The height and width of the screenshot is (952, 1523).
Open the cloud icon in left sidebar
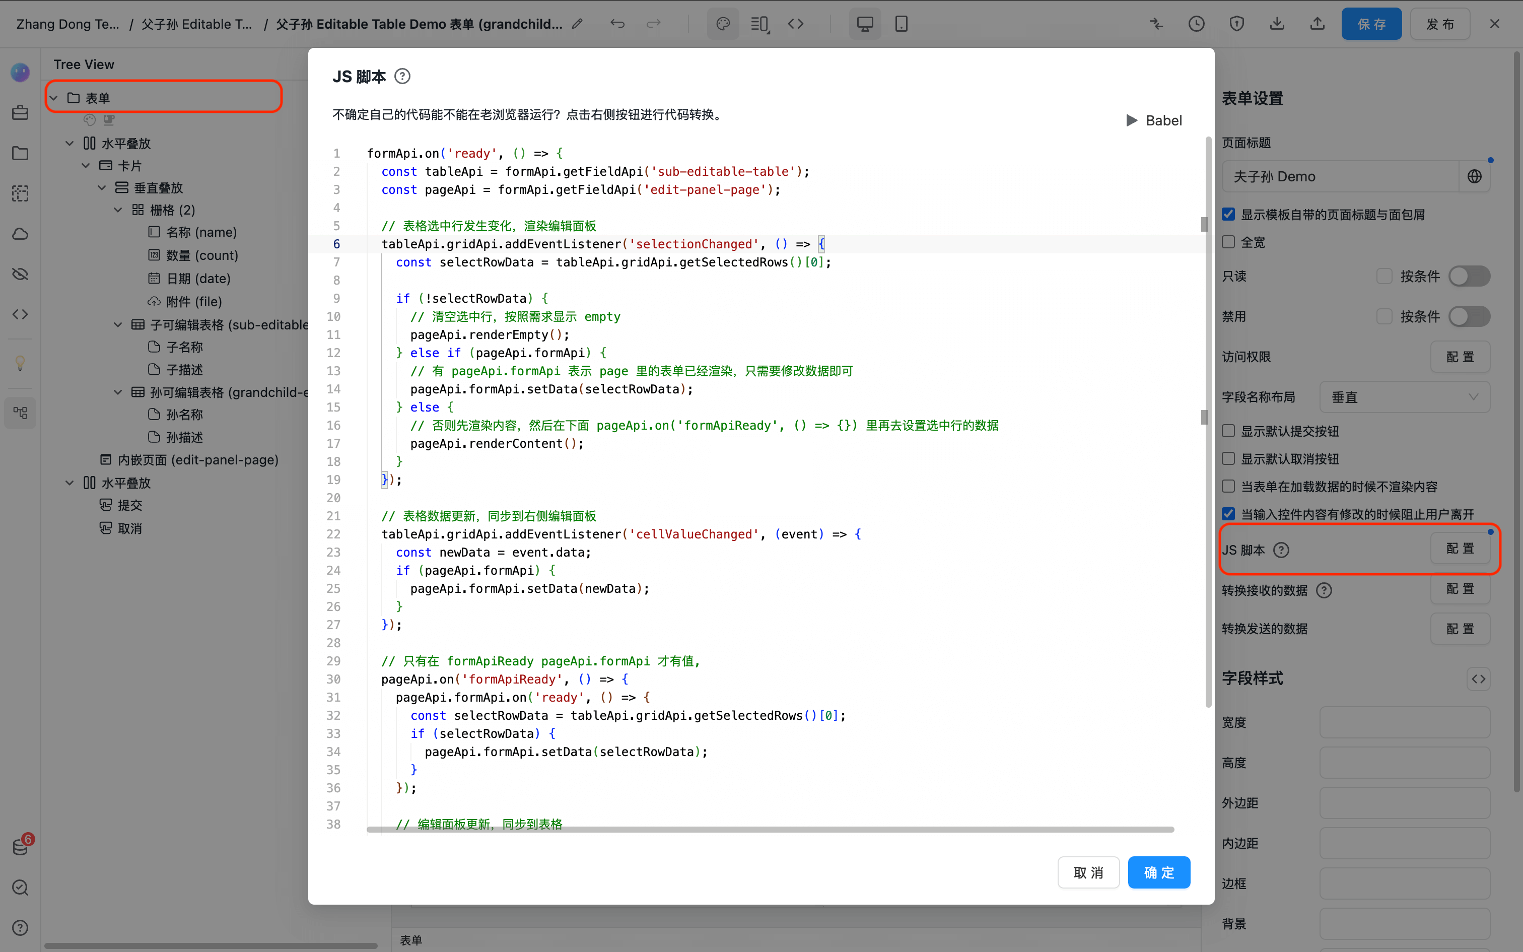click(20, 234)
